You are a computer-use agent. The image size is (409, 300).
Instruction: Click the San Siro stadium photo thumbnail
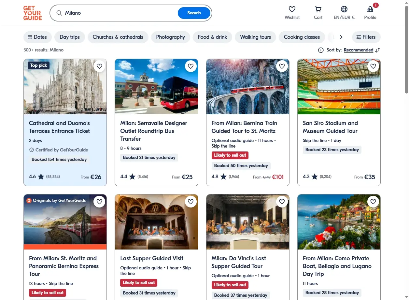(339, 87)
